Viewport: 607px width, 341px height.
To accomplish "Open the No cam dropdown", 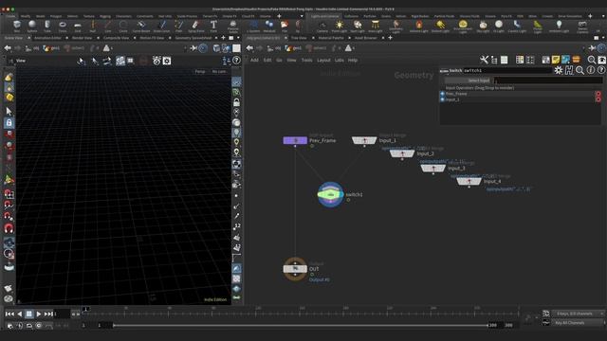I will pyautogui.click(x=219, y=72).
